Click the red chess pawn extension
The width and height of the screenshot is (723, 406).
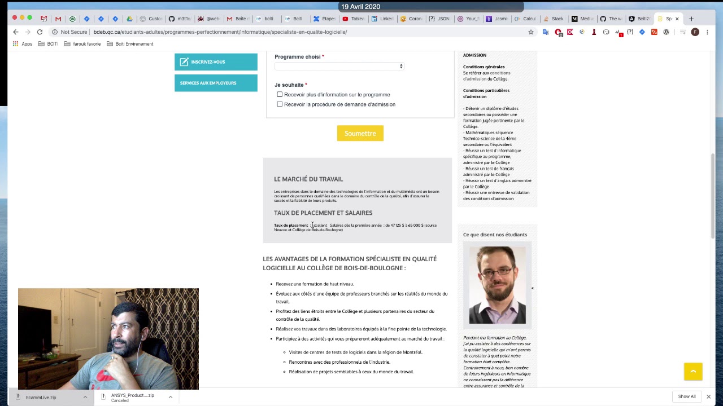[594, 32]
